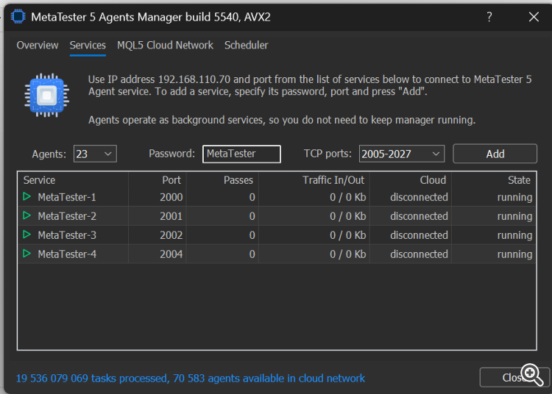This screenshot has width=552, height=394.
Task: Click the green play icon for MetaTester-3
Action: (27, 235)
